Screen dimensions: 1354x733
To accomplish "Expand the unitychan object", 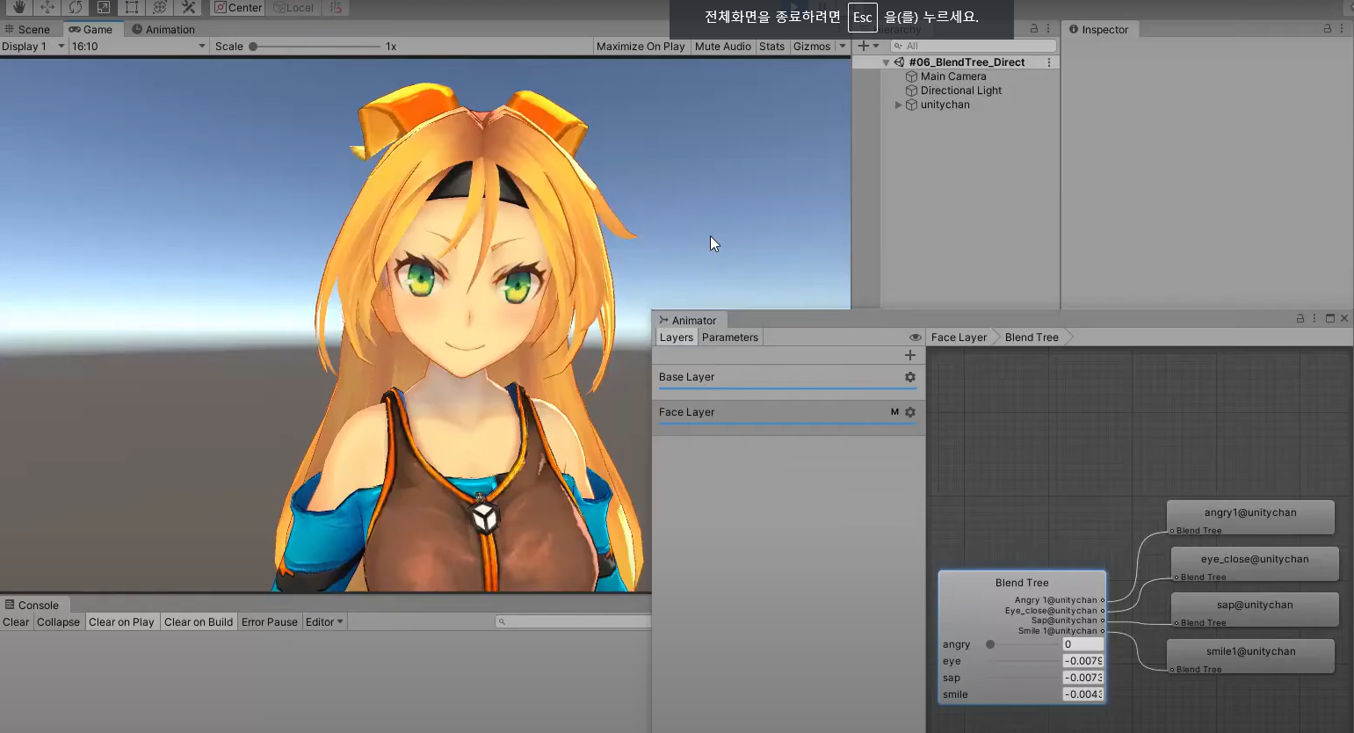I will click(898, 105).
